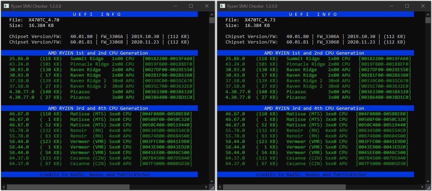
Task: Click 'AMD RYZEN 1st and 2nd CPU Generation' header in right window
Action: tap(316, 53)
